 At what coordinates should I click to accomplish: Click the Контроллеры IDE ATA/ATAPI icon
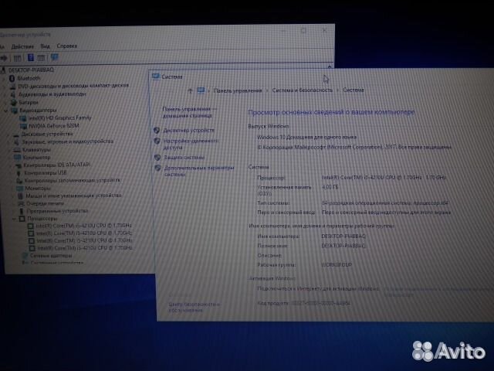18,165
